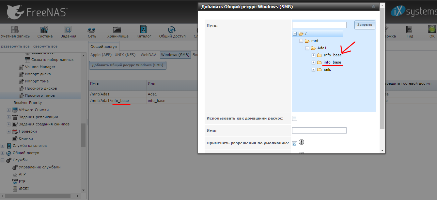Screen dimensions: 437x200
Task: Toggle 'Использовать как домашний ресурс' checkbox
Action: coord(294,118)
